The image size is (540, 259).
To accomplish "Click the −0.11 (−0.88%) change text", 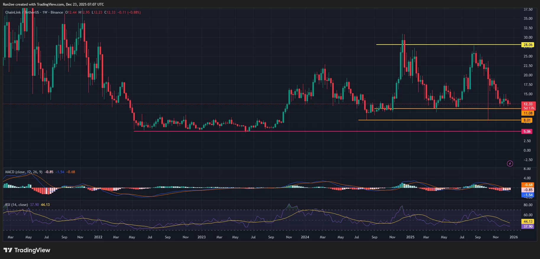I will coord(129,12).
